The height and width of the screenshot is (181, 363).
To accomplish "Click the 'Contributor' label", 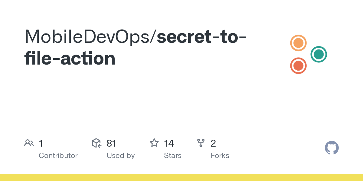I will tap(58, 156).
